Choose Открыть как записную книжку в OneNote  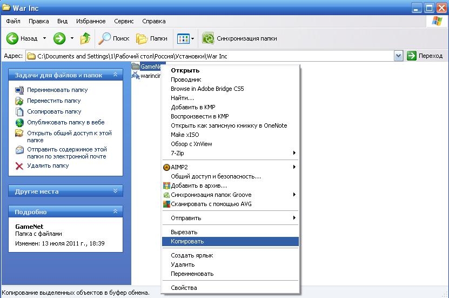coord(230,125)
